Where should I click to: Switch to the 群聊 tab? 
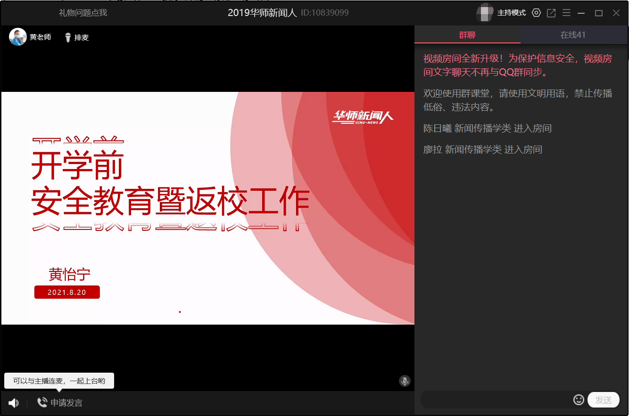pyautogui.click(x=467, y=35)
